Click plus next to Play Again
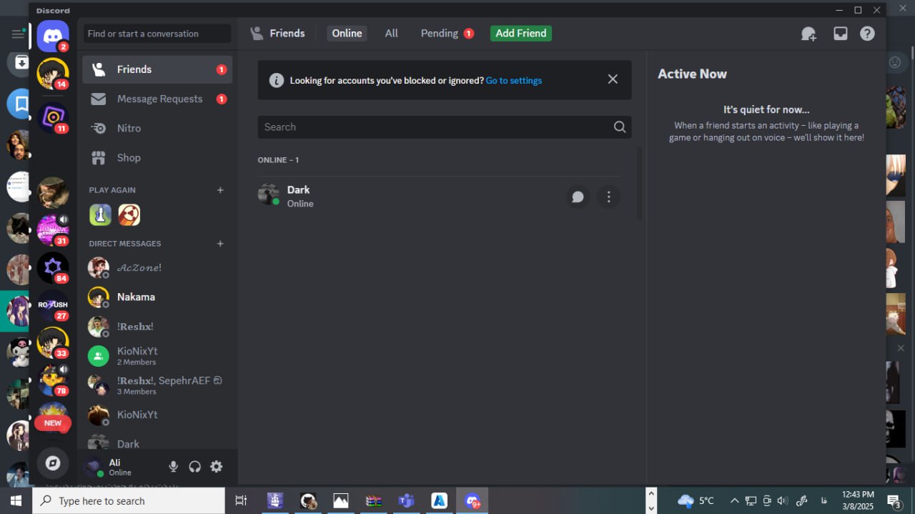 pyautogui.click(x=220, y=190)
